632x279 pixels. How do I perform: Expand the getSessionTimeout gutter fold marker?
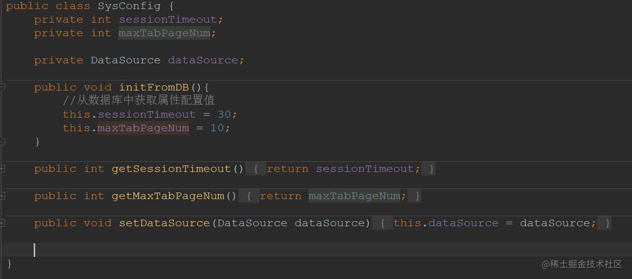(2, 169)
